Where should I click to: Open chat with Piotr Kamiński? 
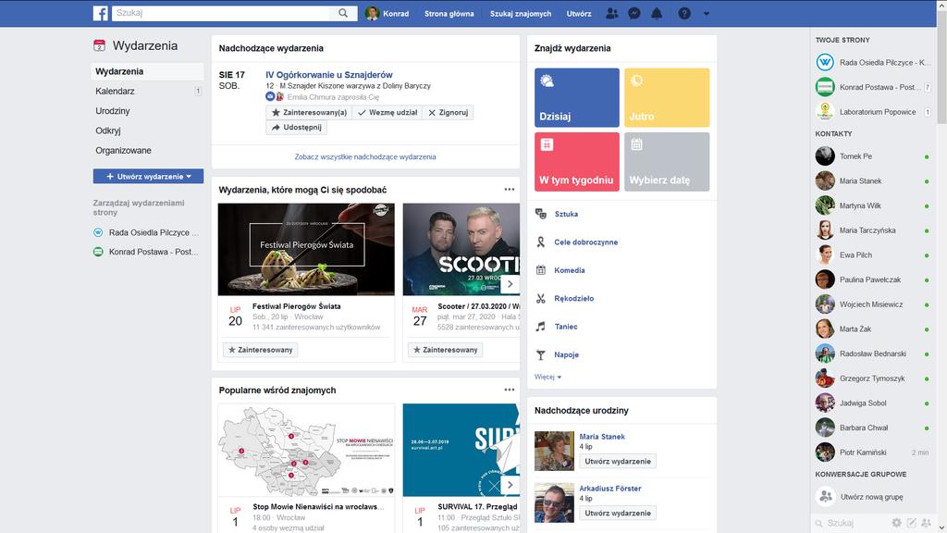(873, 452)
